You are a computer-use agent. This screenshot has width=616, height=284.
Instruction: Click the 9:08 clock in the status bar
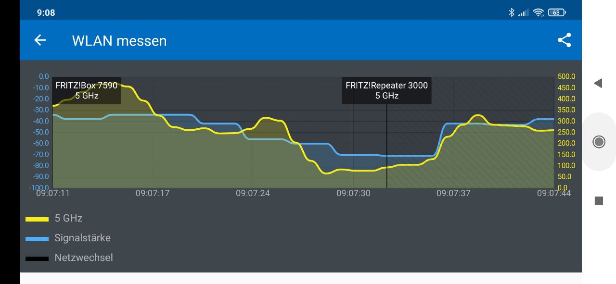click(46, 13)
